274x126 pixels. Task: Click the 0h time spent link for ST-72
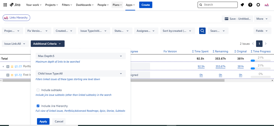point(201,75)
